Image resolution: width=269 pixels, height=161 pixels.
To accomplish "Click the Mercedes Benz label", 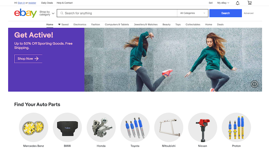I will (33, 146).
